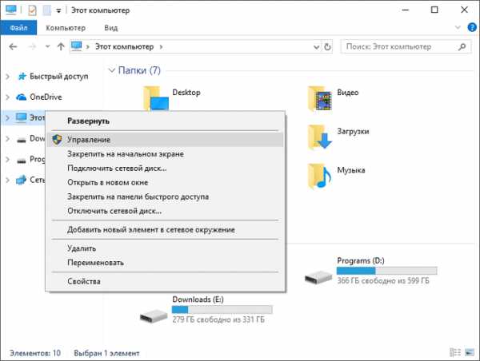Choose Закрепить на начальном экране

[166, 154]
